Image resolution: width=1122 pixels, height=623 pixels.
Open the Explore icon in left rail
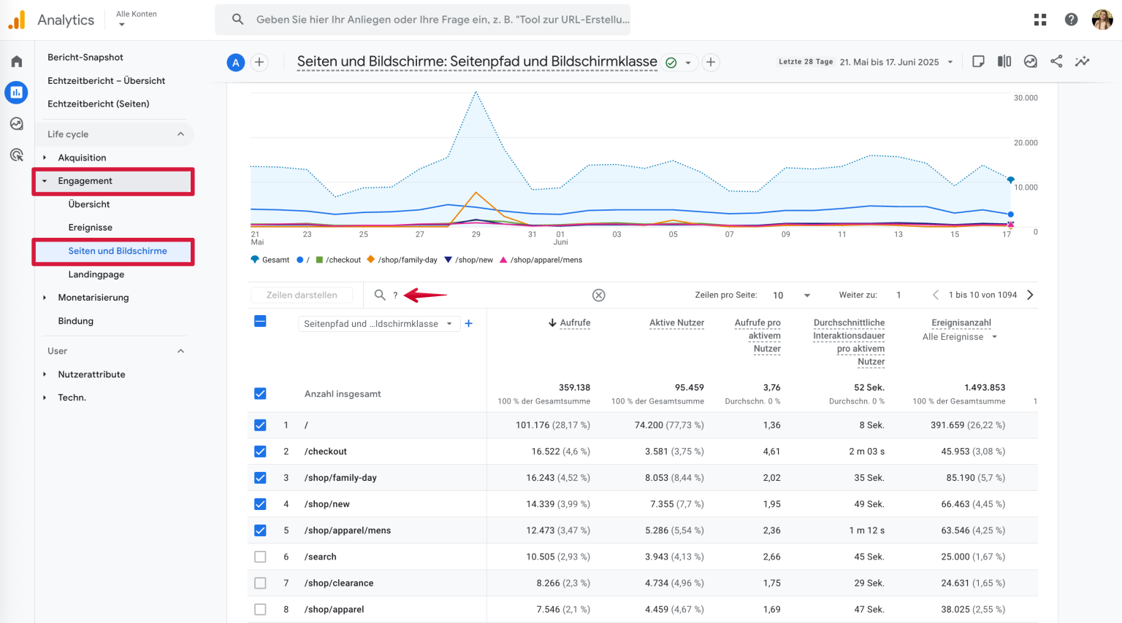point(17,124)
